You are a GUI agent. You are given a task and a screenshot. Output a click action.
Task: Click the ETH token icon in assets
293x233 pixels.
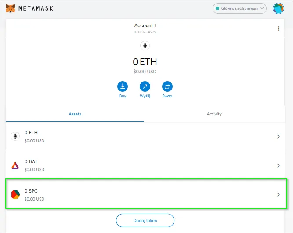[15, 136]
